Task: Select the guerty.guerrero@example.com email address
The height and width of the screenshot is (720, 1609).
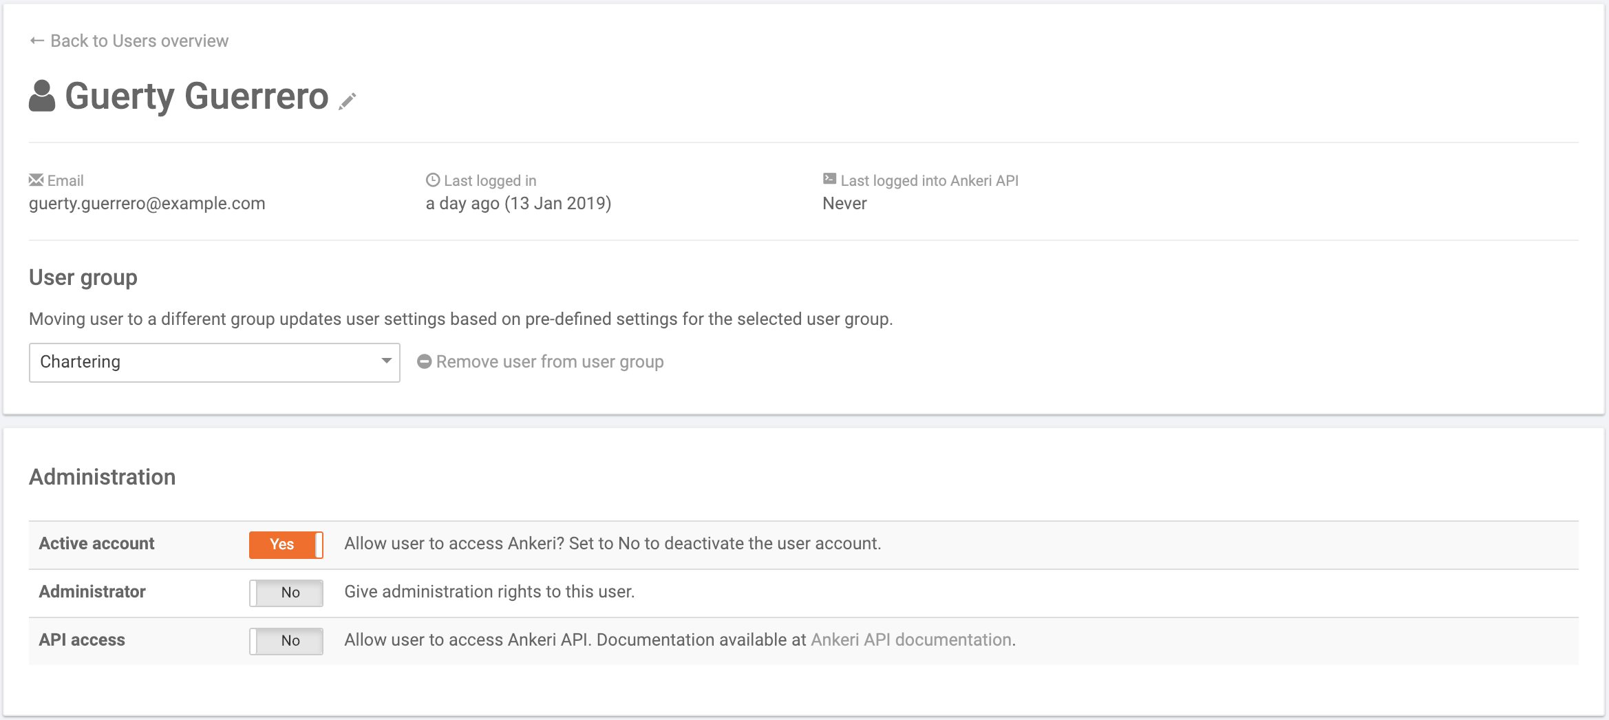Action: pos(147,204)
